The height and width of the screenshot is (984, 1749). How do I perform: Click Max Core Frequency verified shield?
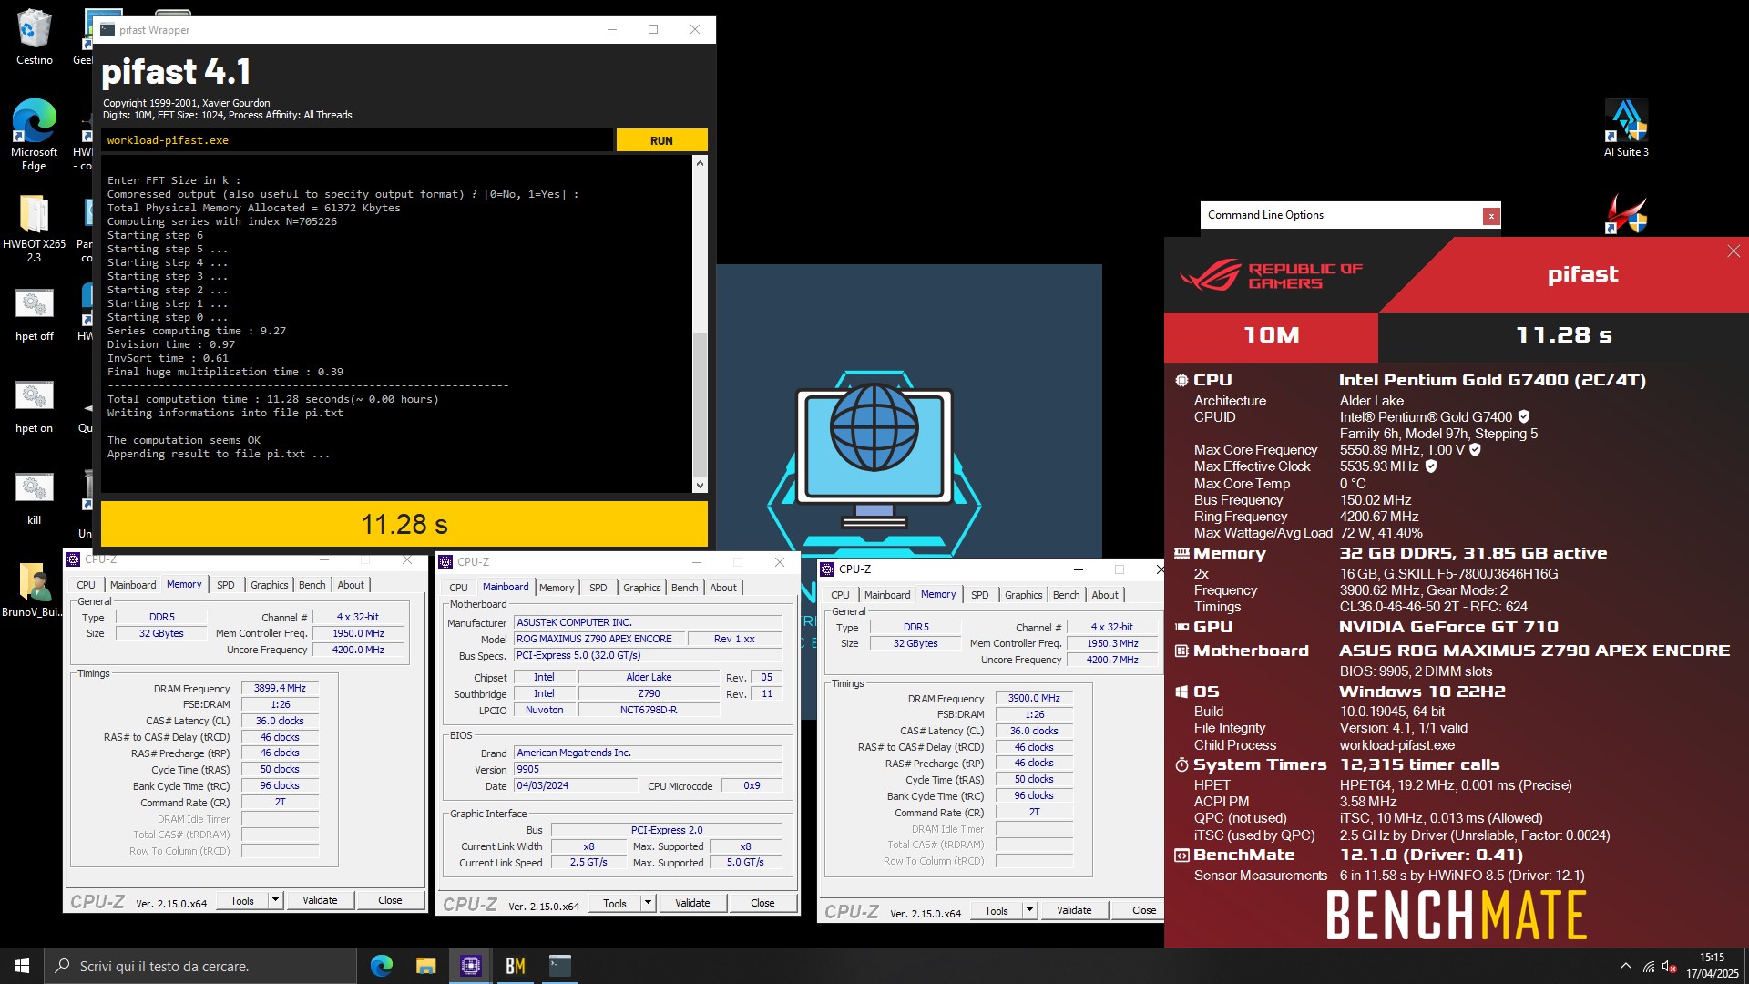[1476, 450]
